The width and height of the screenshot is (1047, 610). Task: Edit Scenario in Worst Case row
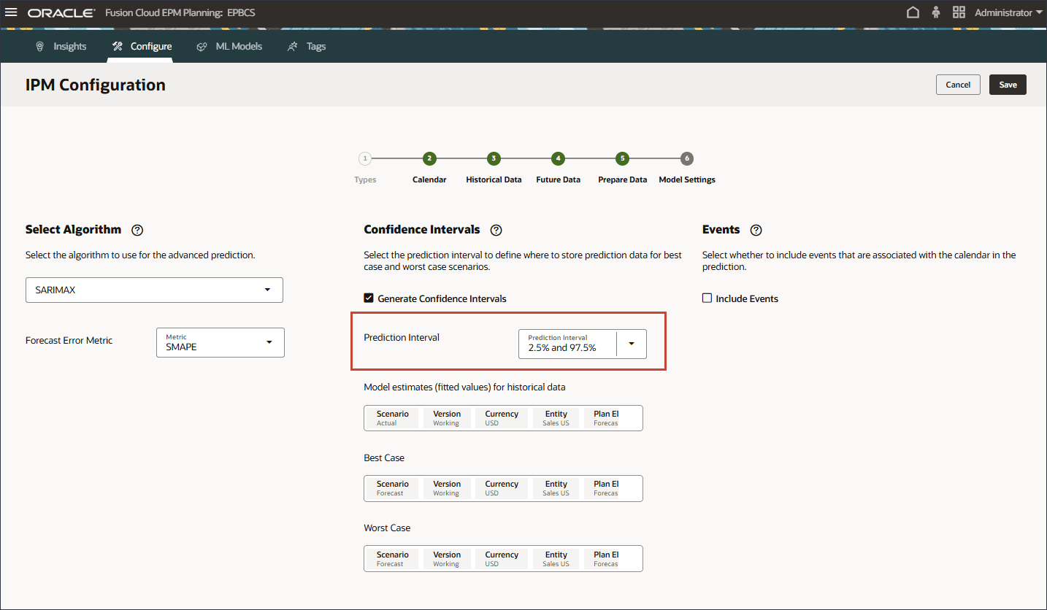393,559
